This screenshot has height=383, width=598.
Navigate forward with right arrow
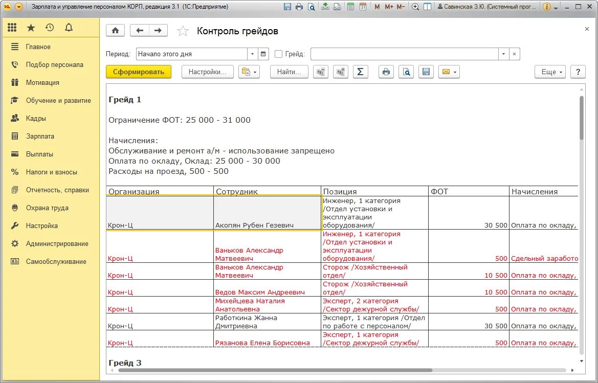click(x=158, y=31)
